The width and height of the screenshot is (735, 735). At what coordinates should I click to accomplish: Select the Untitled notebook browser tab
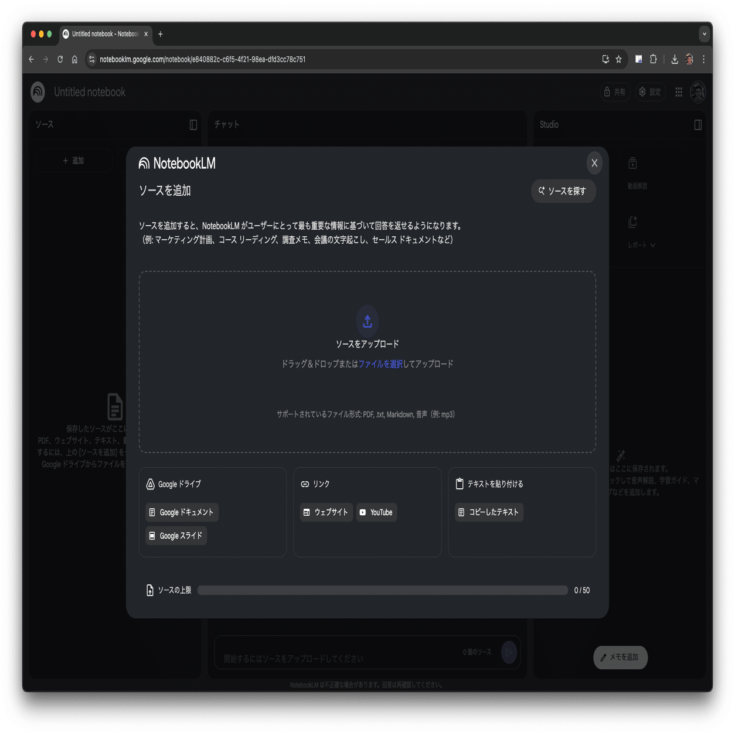pos(104,34)
